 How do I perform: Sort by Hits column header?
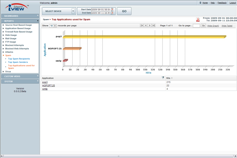pos(168,78)
